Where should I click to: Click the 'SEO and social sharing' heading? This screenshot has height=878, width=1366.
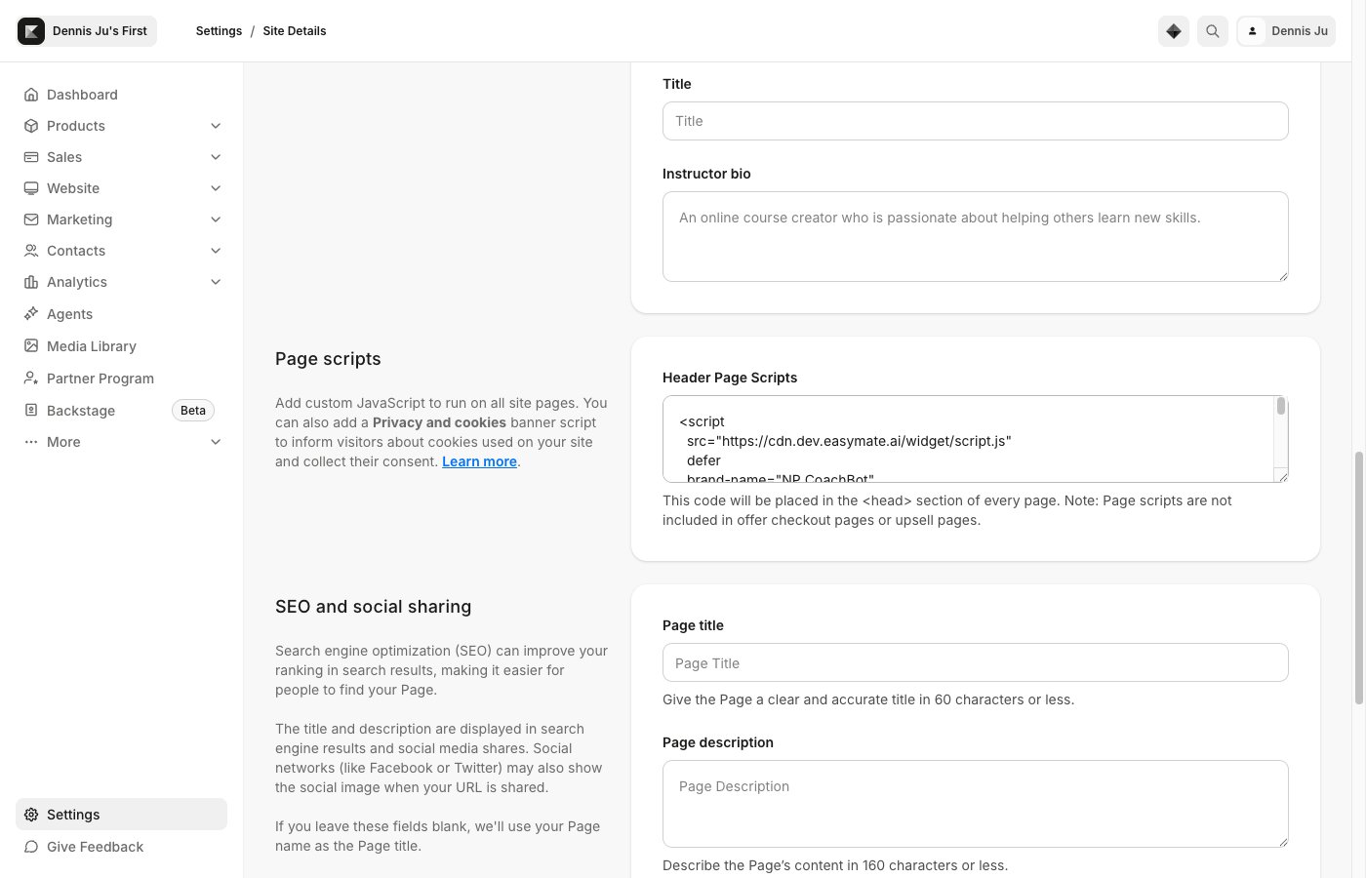(x=373, y=607)
